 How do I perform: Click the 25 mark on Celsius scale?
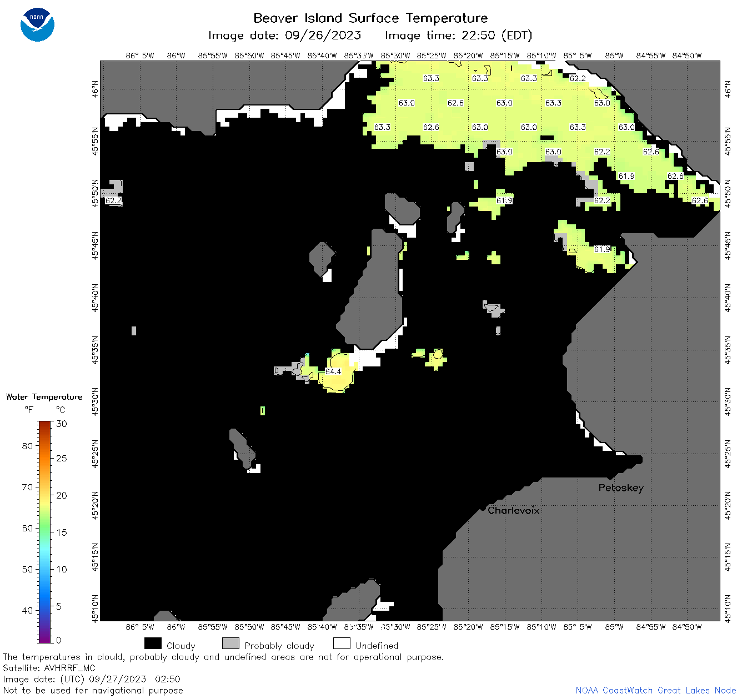[62, 458]
